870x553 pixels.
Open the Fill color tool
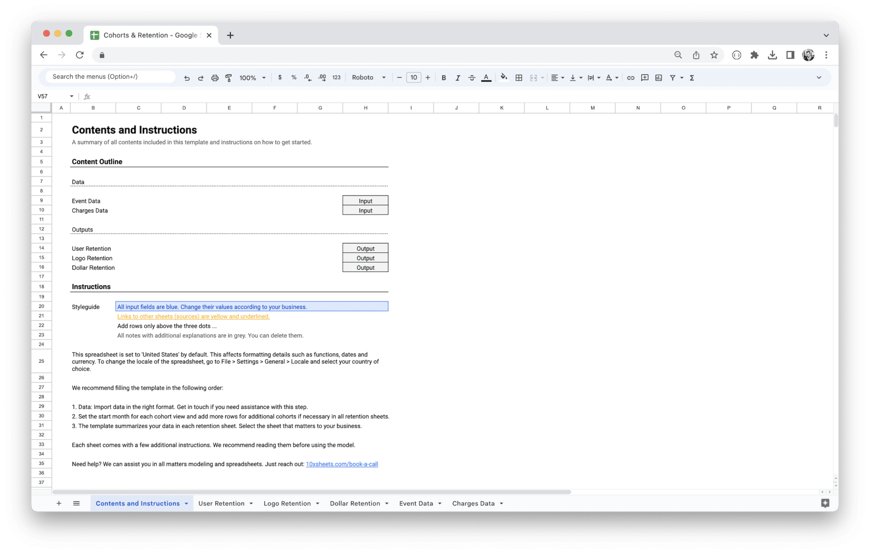pyautogui.click(x=504, y=77)
